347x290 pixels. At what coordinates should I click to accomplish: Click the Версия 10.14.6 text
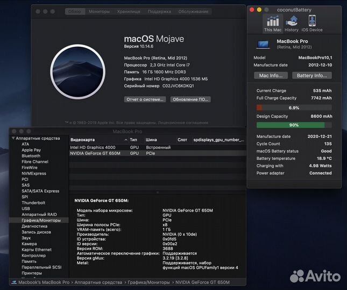pyautogui.click(x=139, y=46)
